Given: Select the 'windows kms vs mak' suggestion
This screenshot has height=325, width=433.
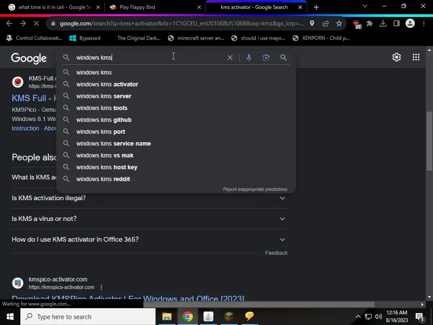Looking at the screenshot, I should (176, 156).
